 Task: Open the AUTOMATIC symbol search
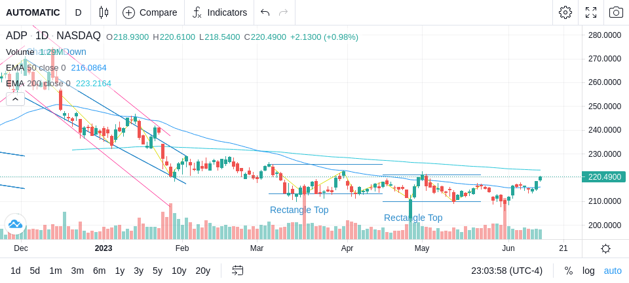(x=33, y=12)
